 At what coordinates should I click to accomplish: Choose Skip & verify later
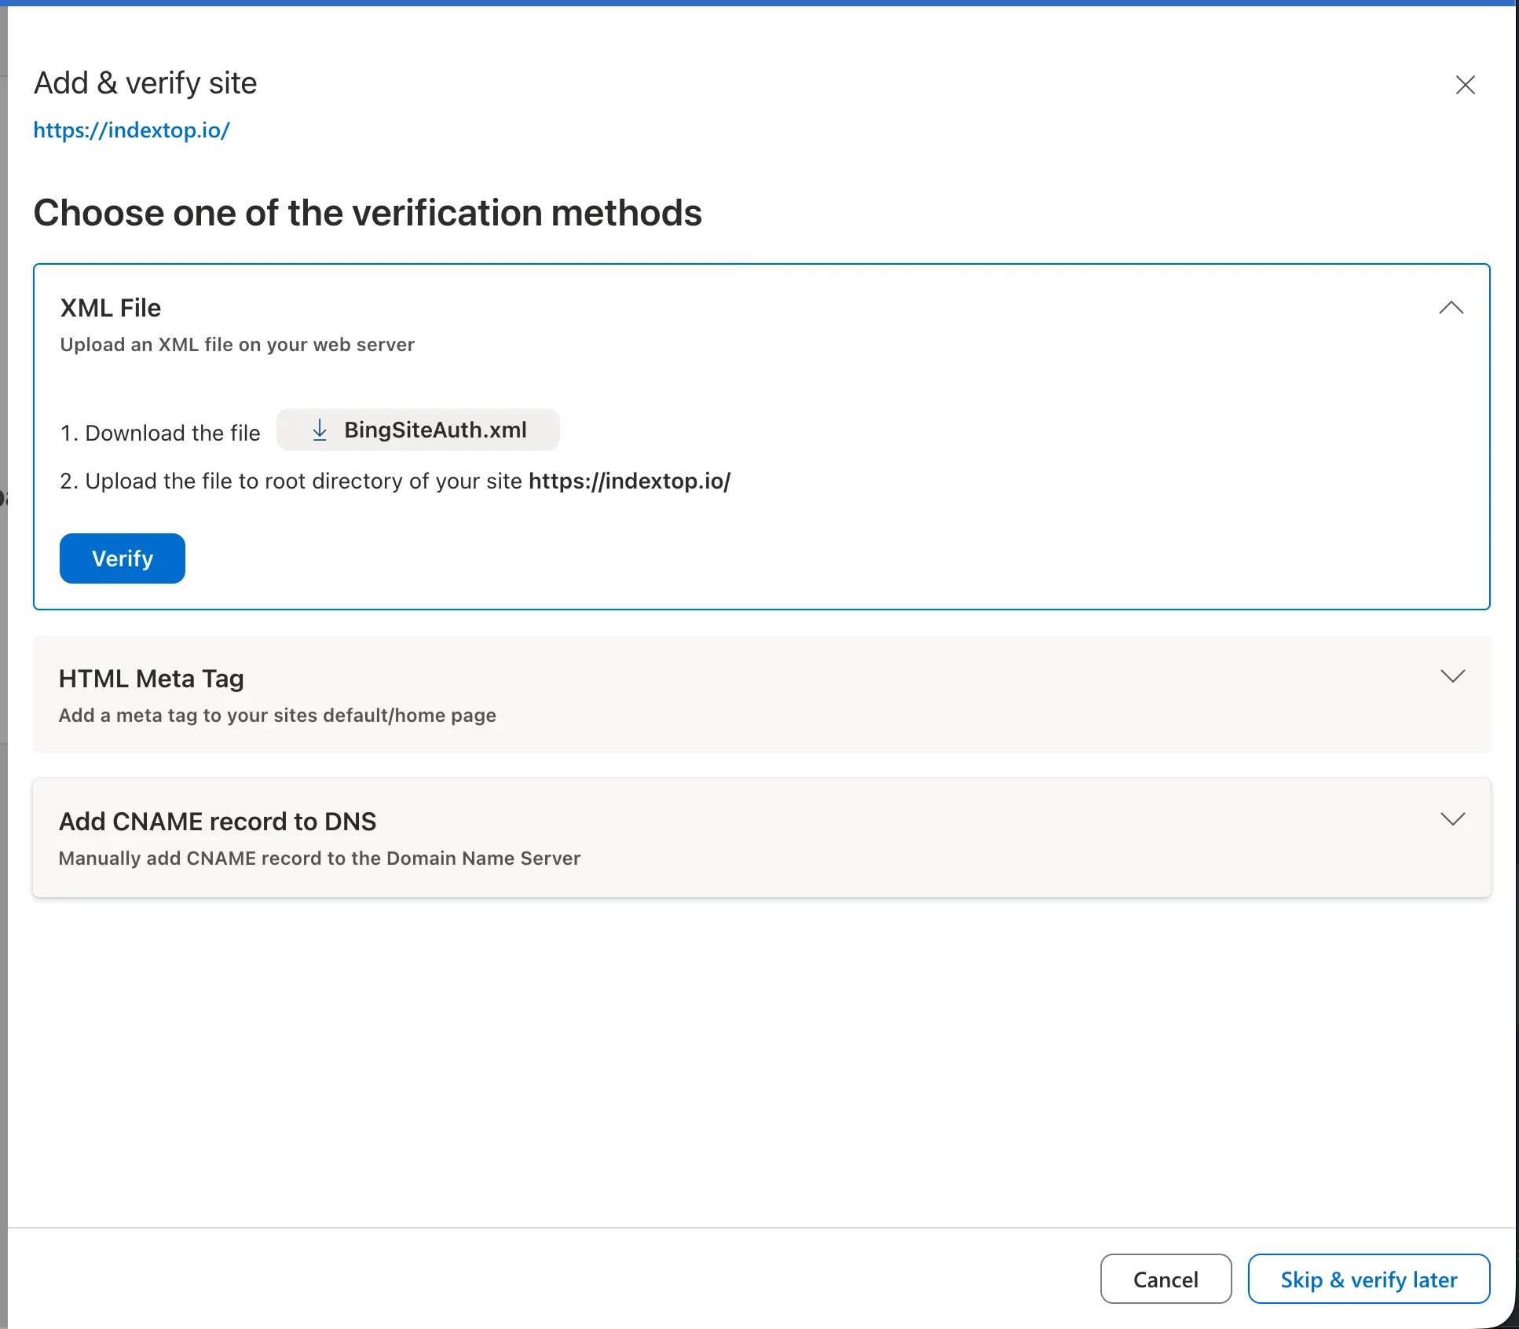point(1369,1280)
